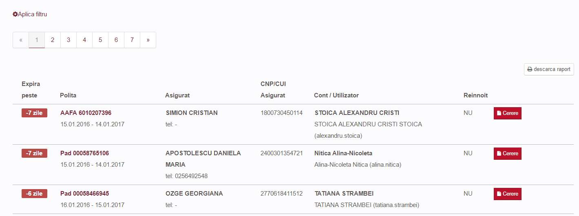Open Aplica filtru filter options
This screenshot has width=579, height=216.
pyautogui.click(x=30, y=14)
